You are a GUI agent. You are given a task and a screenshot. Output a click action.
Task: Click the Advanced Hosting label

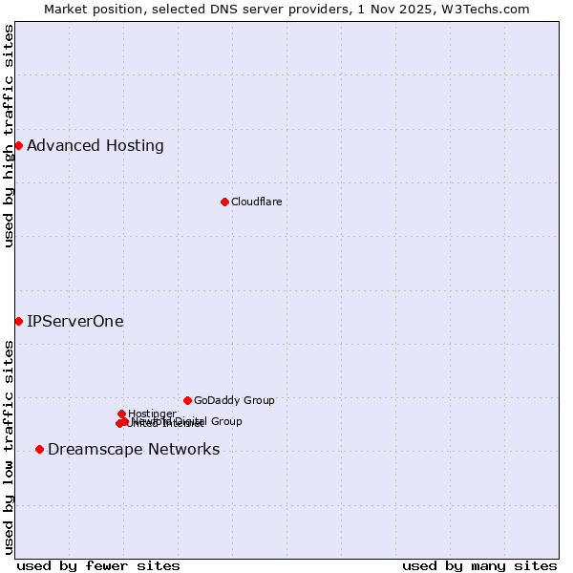pyautogui.click(x=95, y=146)
